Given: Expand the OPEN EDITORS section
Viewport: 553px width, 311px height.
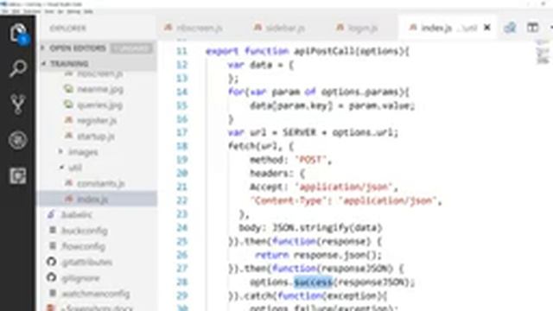Looking at the screenshot, I should [x=78, y=48].
